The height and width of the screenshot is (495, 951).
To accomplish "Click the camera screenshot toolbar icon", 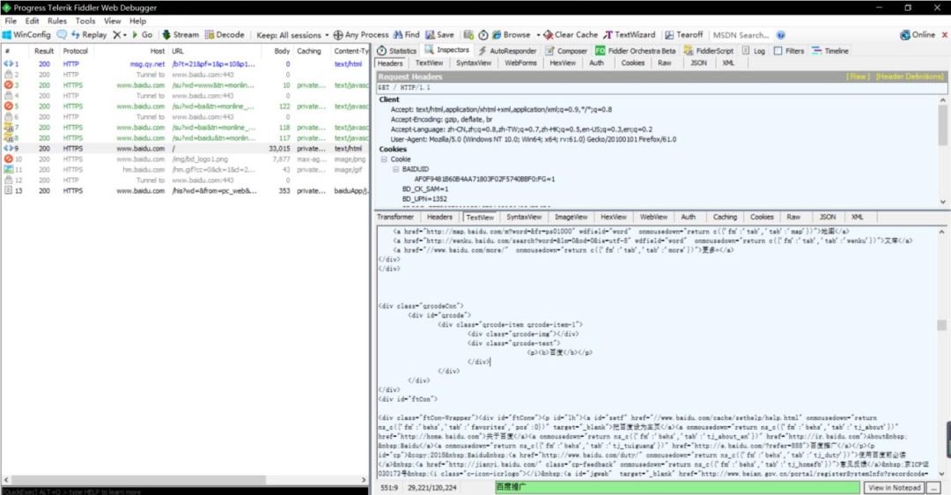I will (x=468, y=34).
